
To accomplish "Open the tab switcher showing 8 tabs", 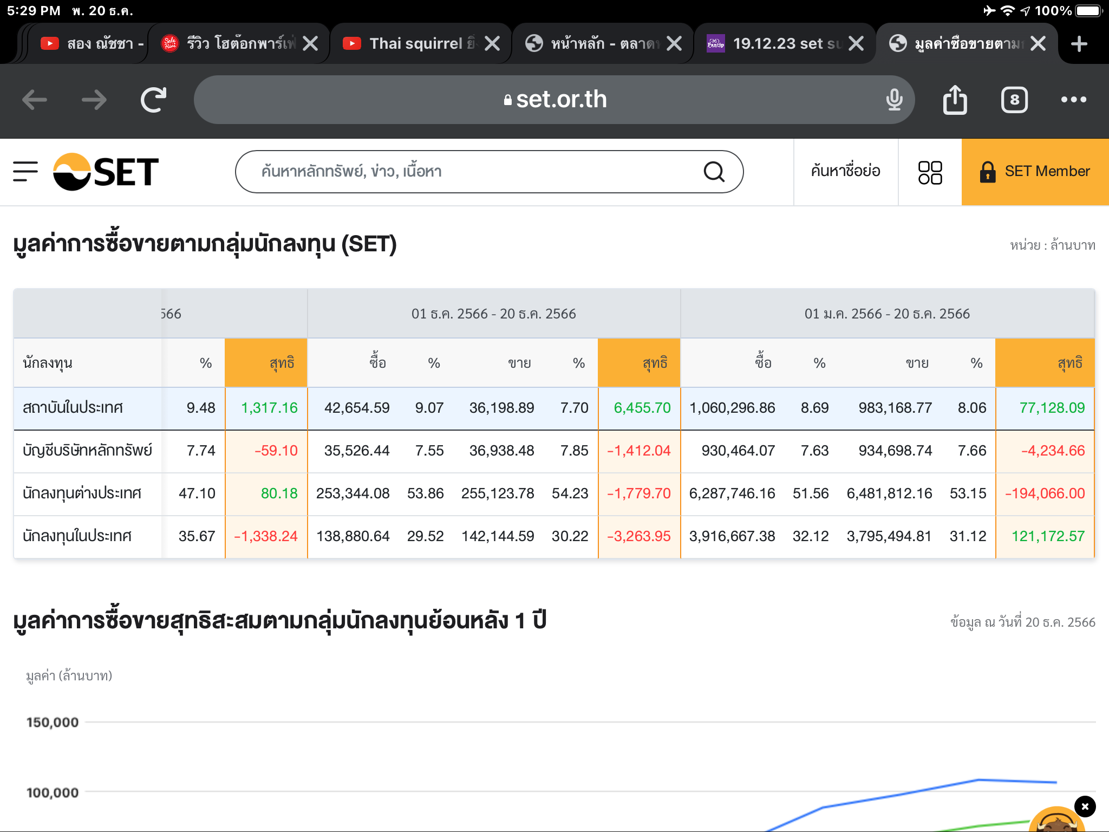I will point(1014,100).
